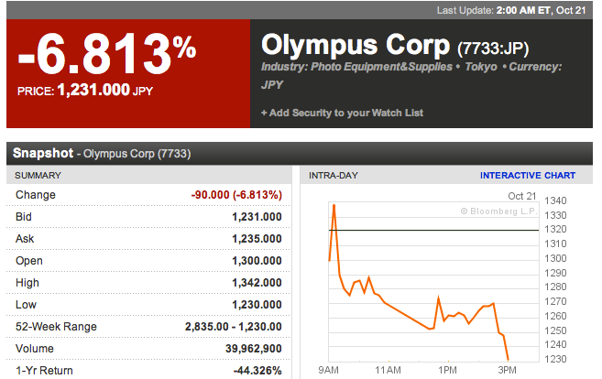Click the price 1,231.000 JPY in the red box
The image size is (602, 379).
[85, 91]
